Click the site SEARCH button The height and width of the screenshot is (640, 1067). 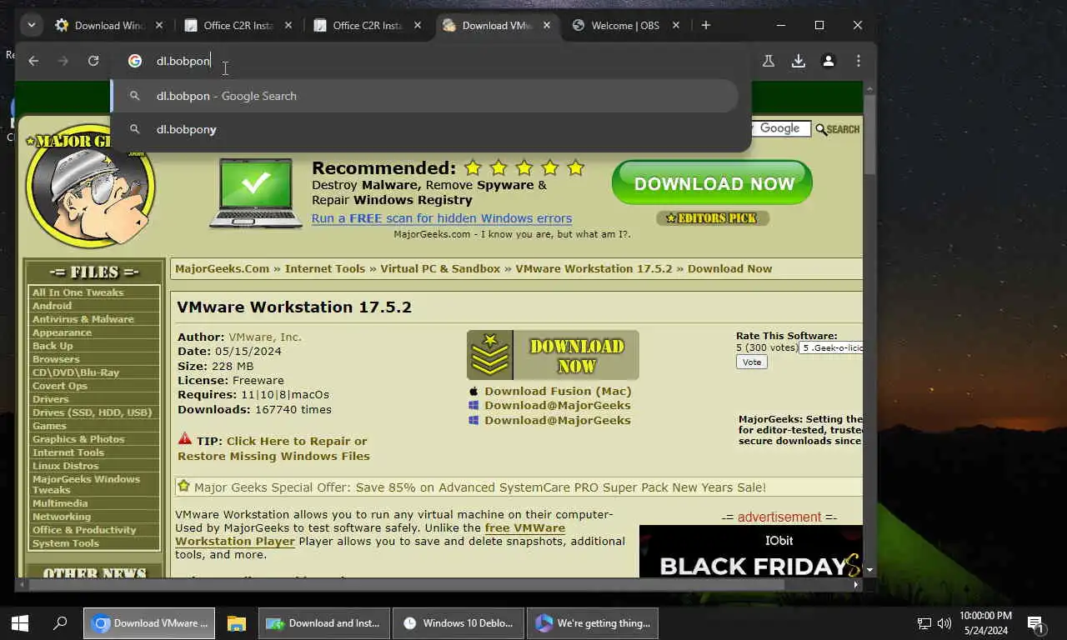point(838,129)
